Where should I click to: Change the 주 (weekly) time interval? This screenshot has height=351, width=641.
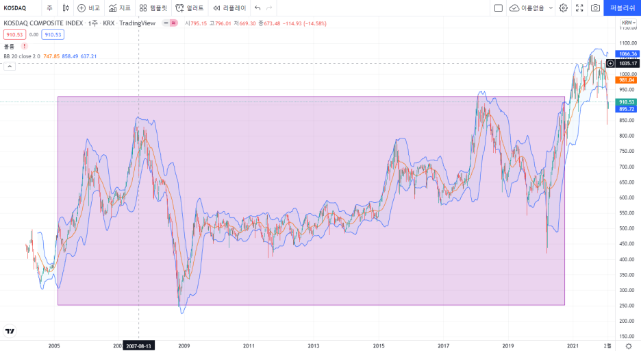point(49,8)
